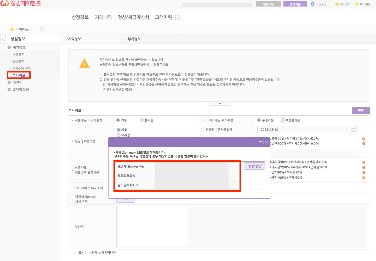This screenshot has height=261, width=376.
Task: Click the 조회 button for 웹결제 signkey
Action: tap(126, 200)
